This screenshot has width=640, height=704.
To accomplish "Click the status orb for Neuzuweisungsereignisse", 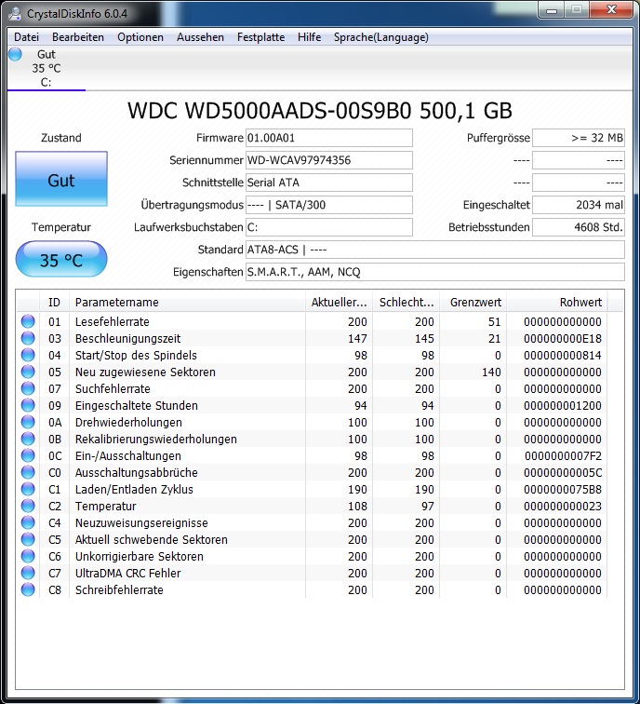I will pyautogui.click(x=28, y=522).
